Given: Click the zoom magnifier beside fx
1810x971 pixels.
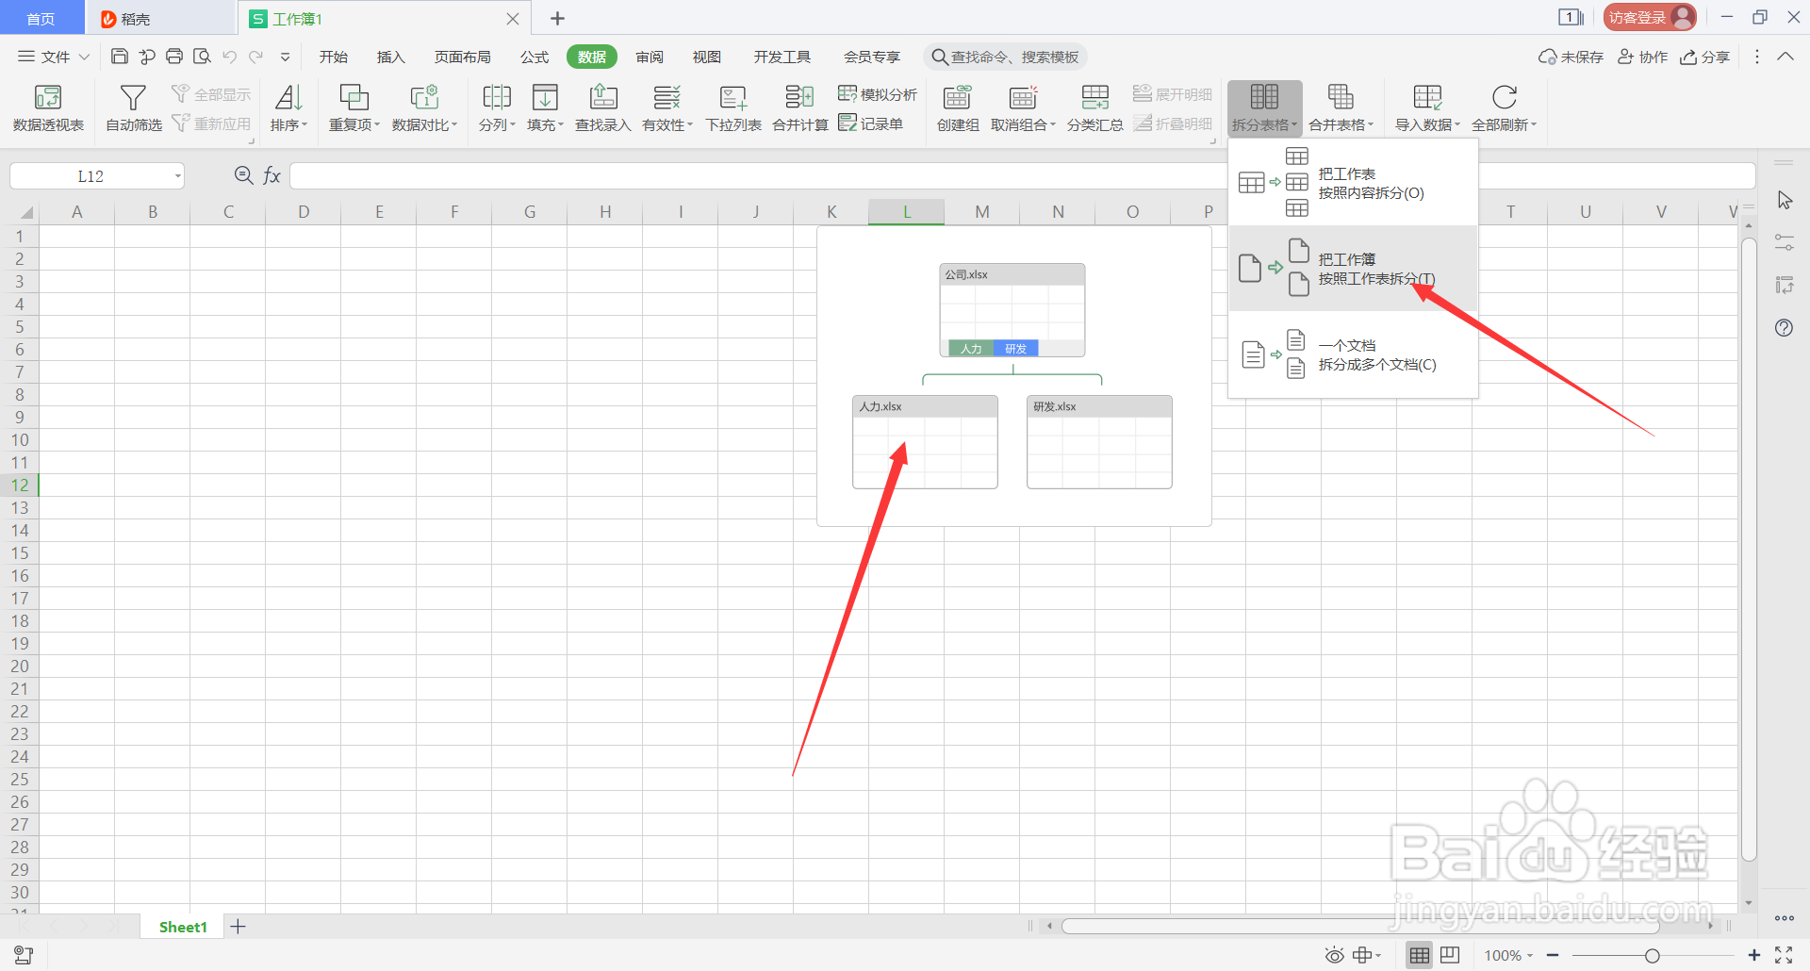Looking at the screenshot, I should pos(243,175).
